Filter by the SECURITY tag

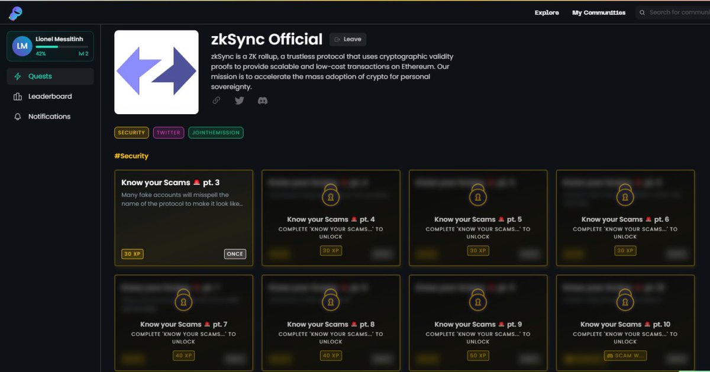131,132
